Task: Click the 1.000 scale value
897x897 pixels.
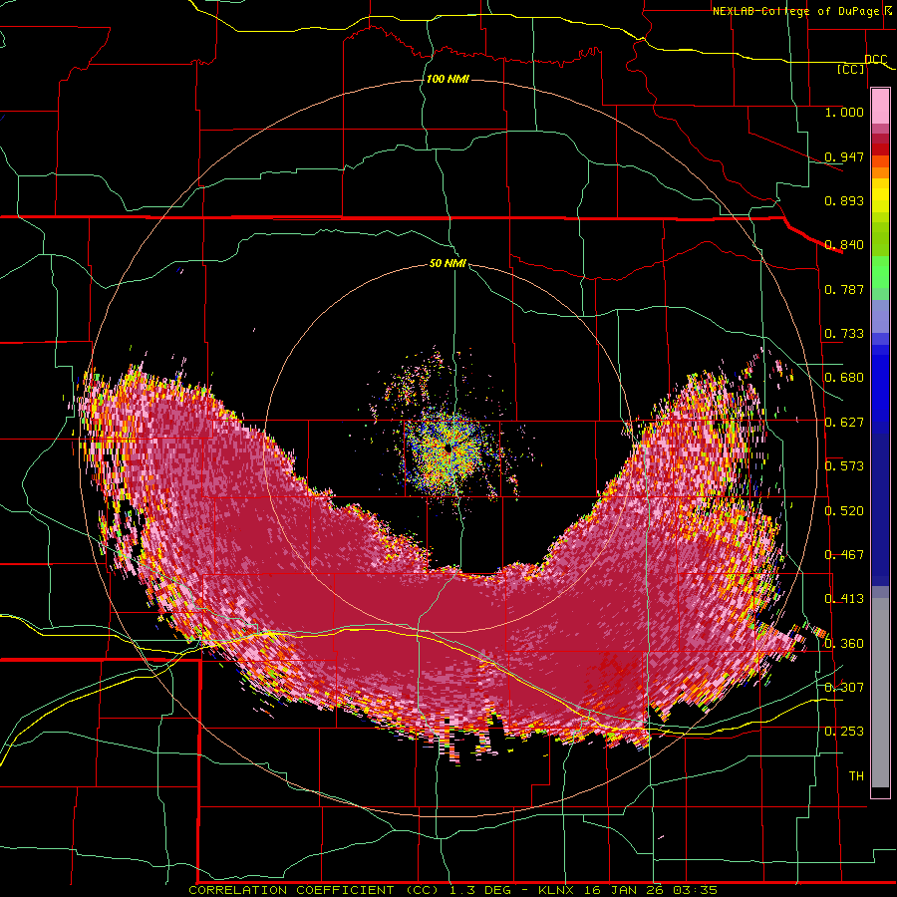Action: click(x=844, y=112)
